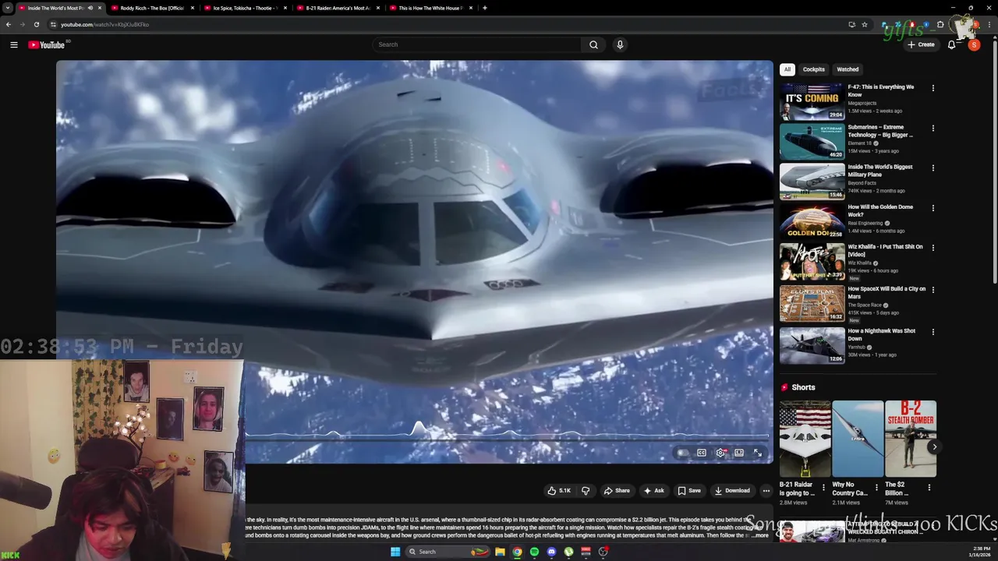Dislike the video with thumbs down
Screen dimensions: 998x561
tap(586, 491)
